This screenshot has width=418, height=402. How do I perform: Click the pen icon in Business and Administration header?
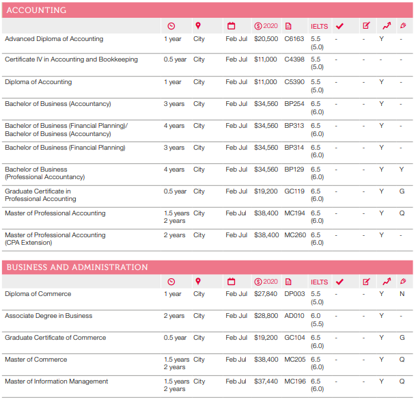click(x=403, y=281)
